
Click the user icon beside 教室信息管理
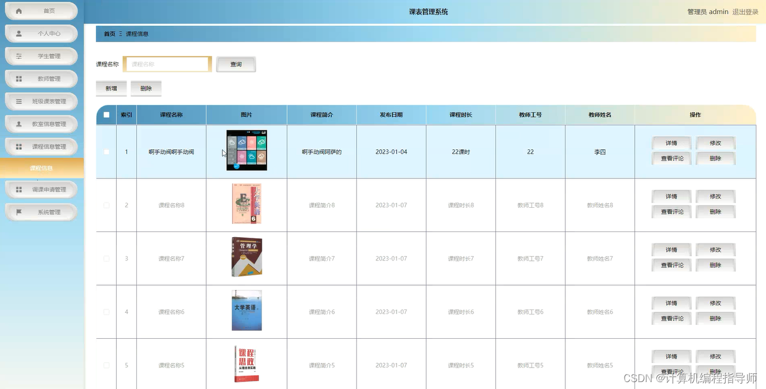pyautogui.click(x=19, y=124)
